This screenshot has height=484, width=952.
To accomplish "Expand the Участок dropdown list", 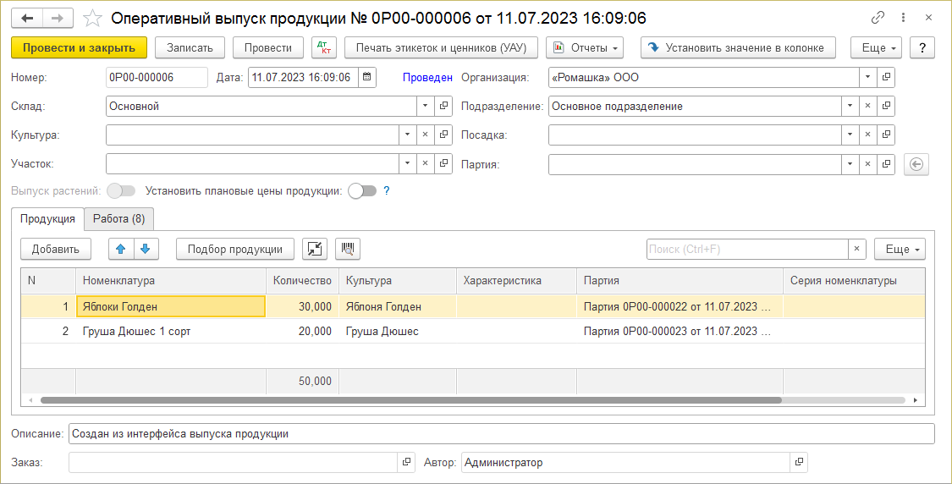I will point(407,163).
